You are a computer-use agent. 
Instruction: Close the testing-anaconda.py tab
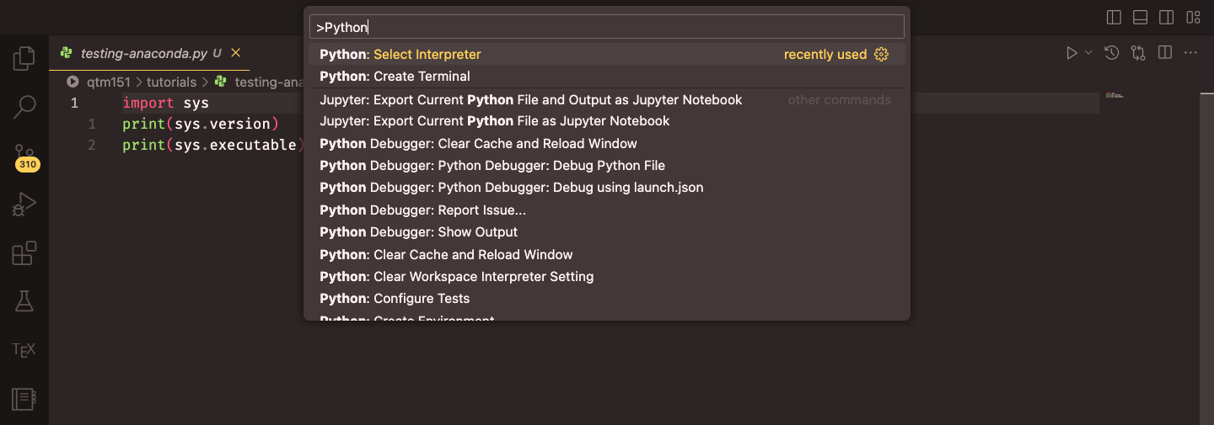[x=236, y=53]
